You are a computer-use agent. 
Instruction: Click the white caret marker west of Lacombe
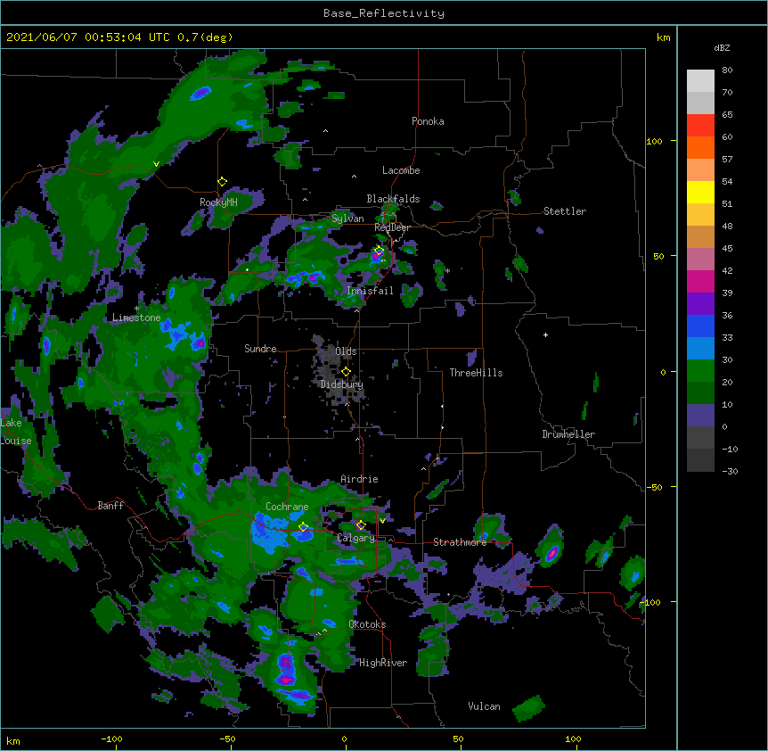tap(354, 177)
